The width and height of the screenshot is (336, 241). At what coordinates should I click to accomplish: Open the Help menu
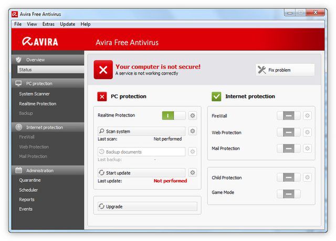pos(86,24)
